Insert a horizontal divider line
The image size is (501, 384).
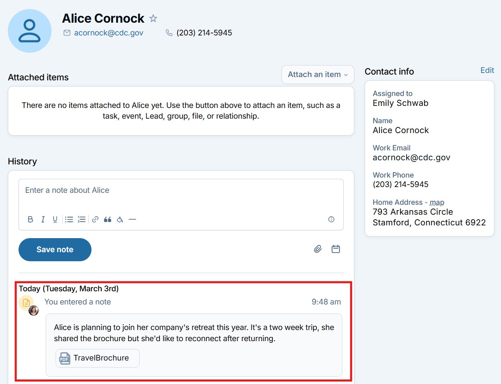pyautogui.click(x=132, y=219)
